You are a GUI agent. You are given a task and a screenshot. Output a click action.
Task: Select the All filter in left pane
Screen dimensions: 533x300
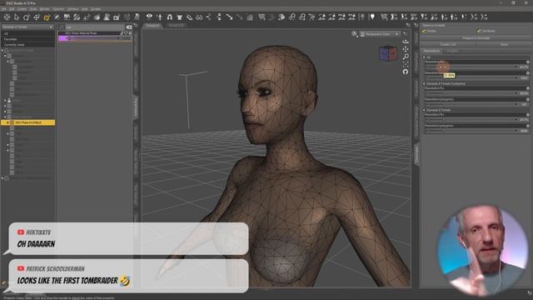coord(27,33)
